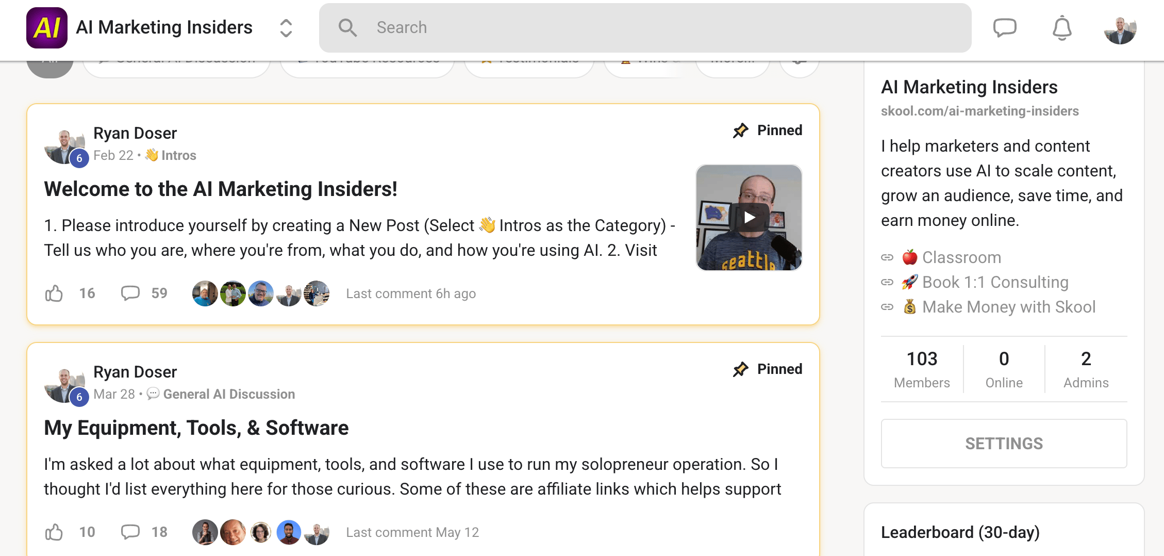Viewport: 1164px width, 556px height.
Task: Open the user profile avatar menu
Action: pos(1120,29)
